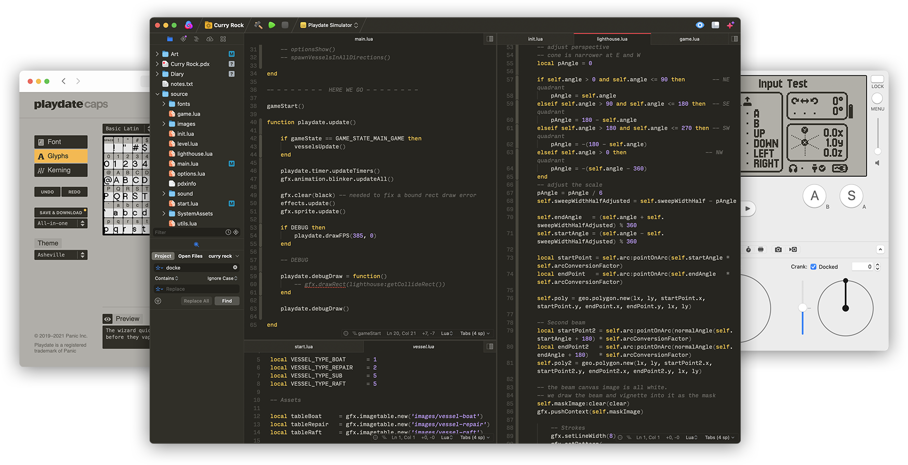Click the Nova app logo icon
Image resolution: width=908 pixels, height=465 pixels.
(189, 25)
